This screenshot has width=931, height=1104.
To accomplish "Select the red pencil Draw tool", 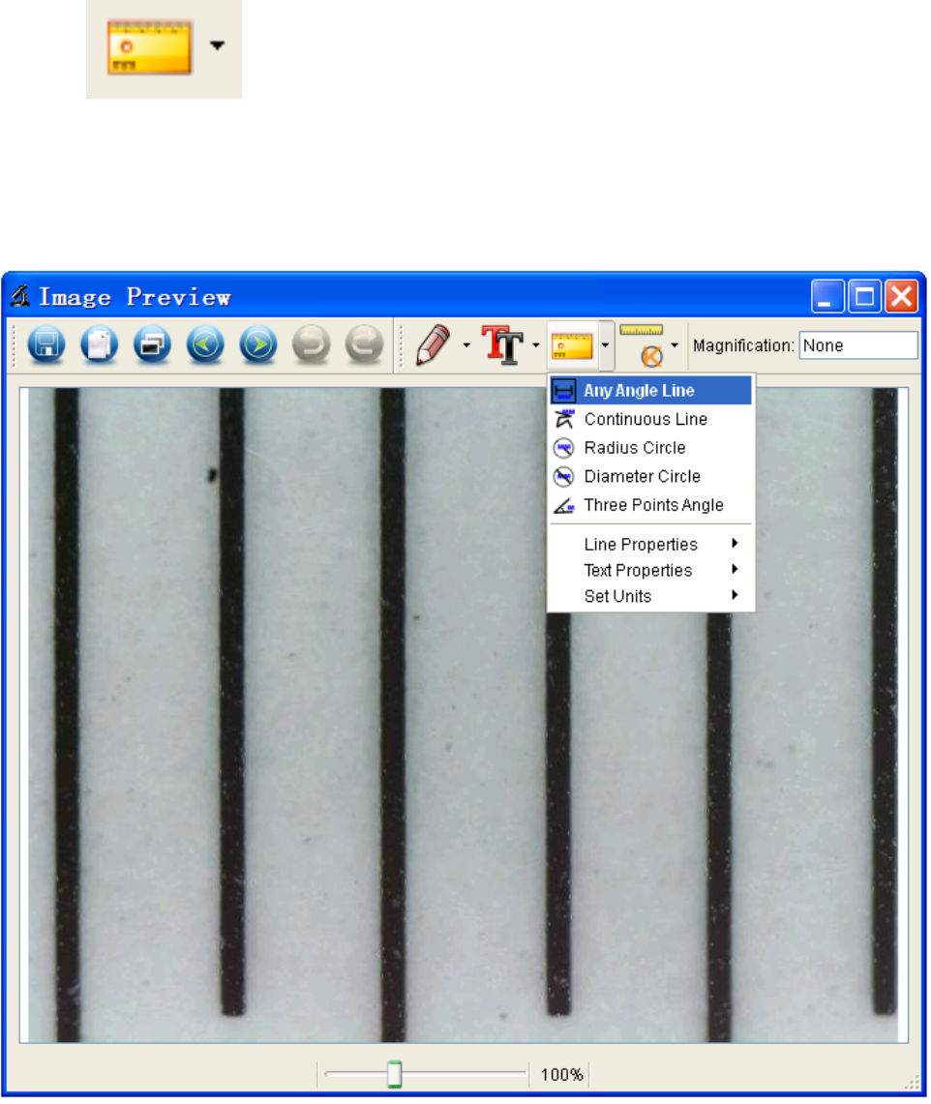I will tap(434, 345).
